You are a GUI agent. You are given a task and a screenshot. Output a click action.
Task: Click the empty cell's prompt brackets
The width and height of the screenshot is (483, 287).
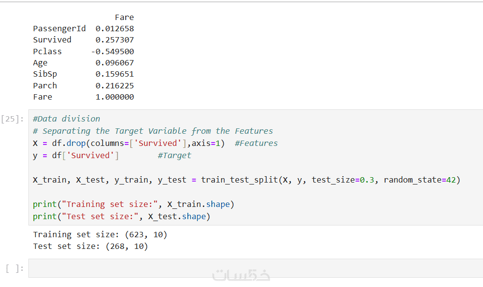[14, 268]
